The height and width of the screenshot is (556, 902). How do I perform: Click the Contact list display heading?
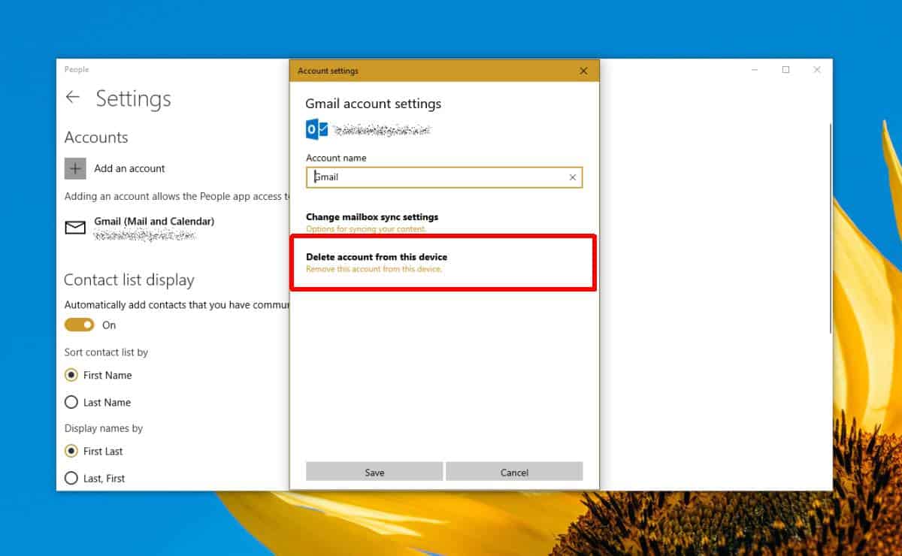coord(129,280)
